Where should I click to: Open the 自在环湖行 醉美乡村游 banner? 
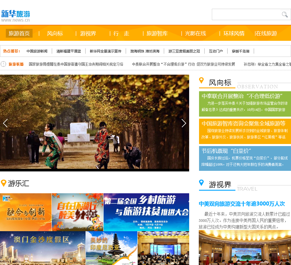coord(78,212)
